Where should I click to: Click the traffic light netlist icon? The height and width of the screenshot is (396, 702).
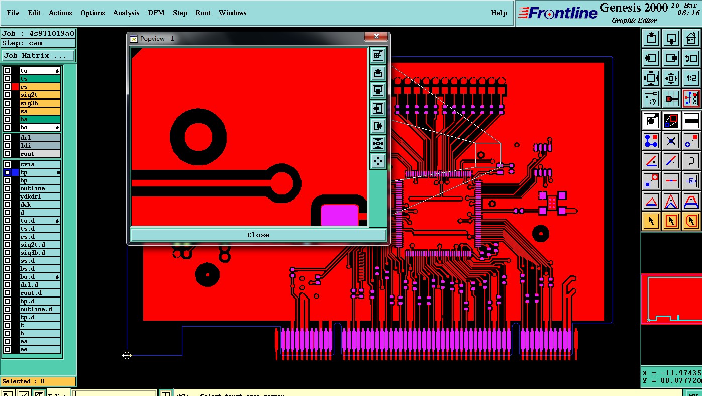691,97
